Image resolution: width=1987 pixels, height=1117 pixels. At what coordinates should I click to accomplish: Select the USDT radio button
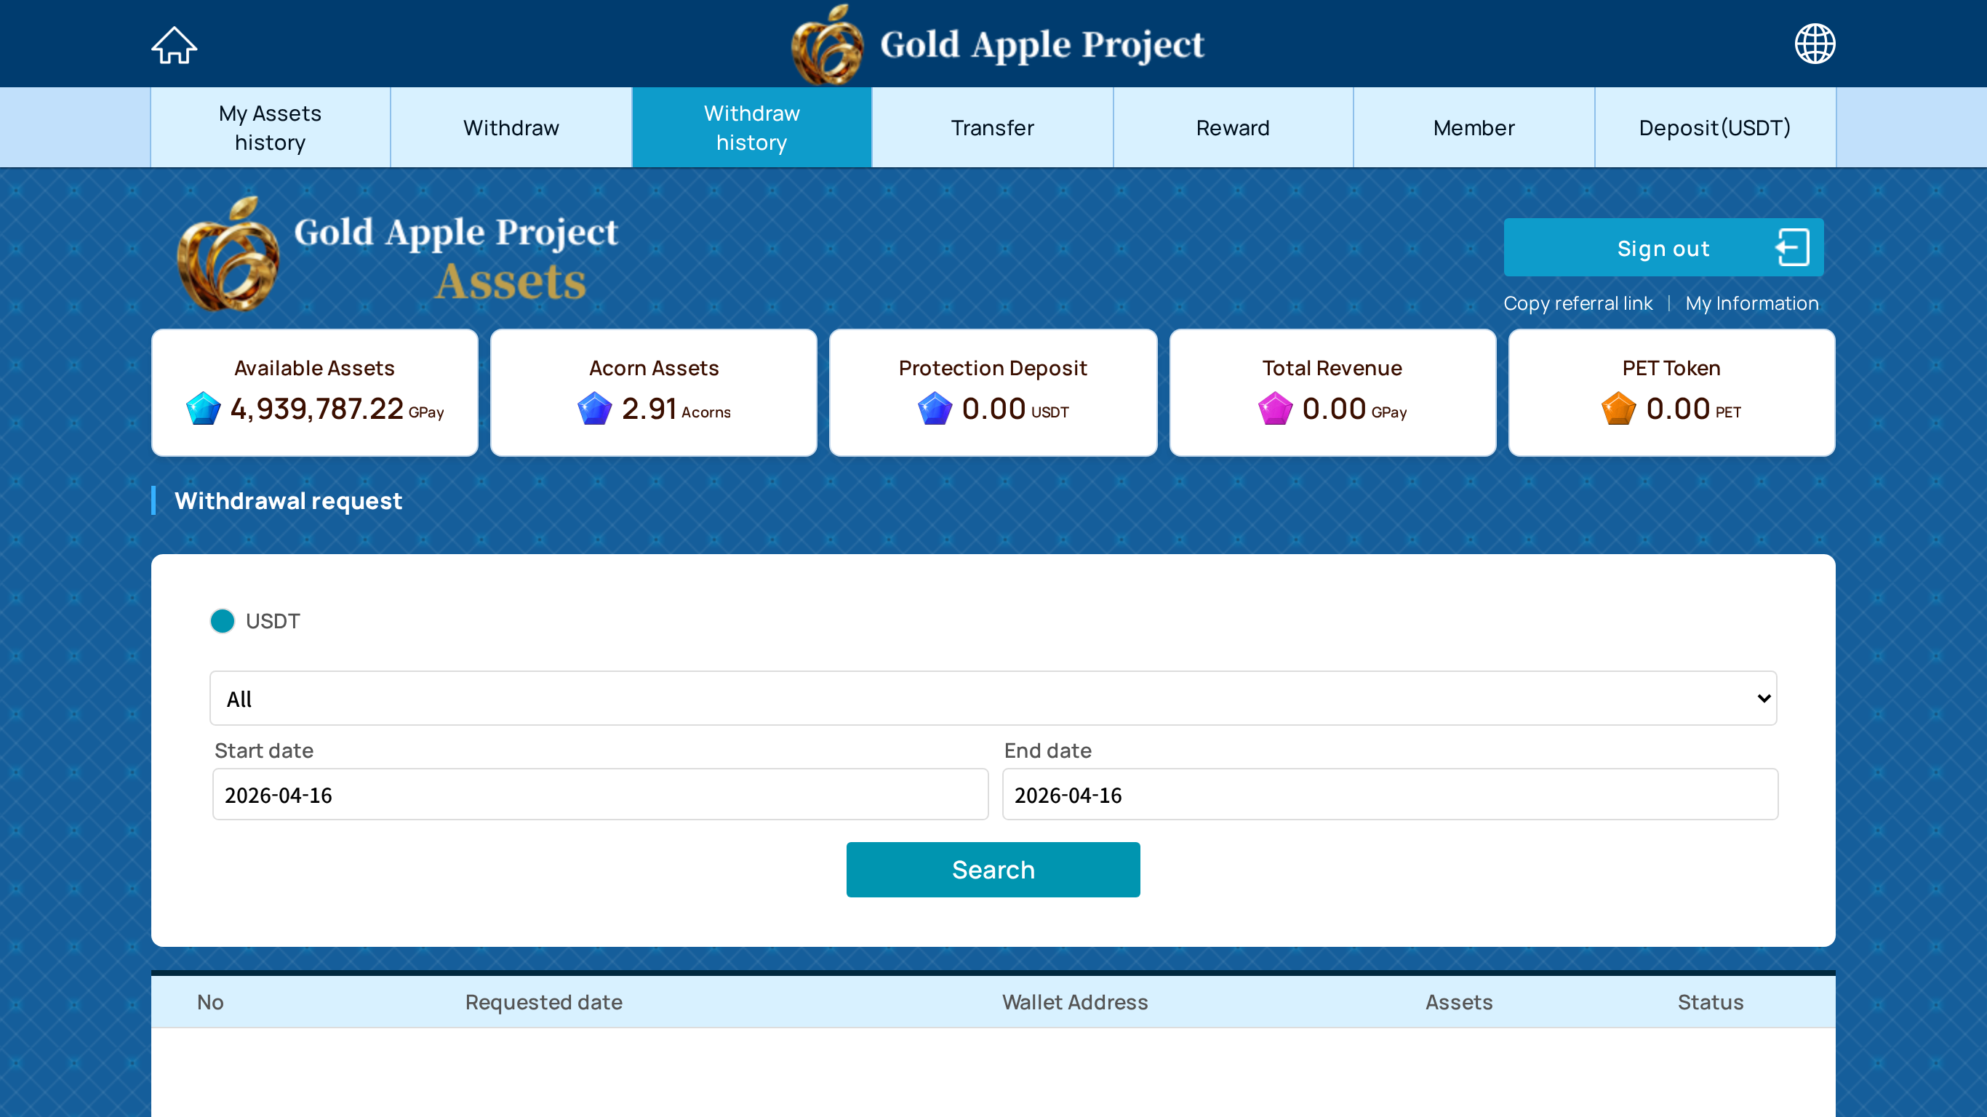pyautogui.click(x=222, y=621)
